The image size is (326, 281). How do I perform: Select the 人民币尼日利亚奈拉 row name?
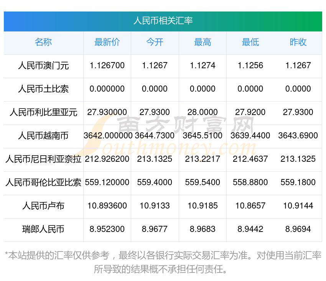43,159
